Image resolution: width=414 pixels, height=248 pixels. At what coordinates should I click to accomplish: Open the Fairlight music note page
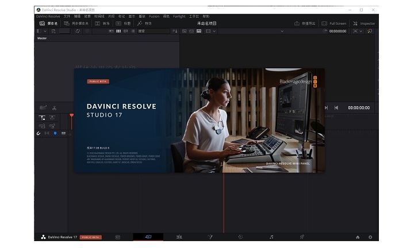(x=271, y=237)
